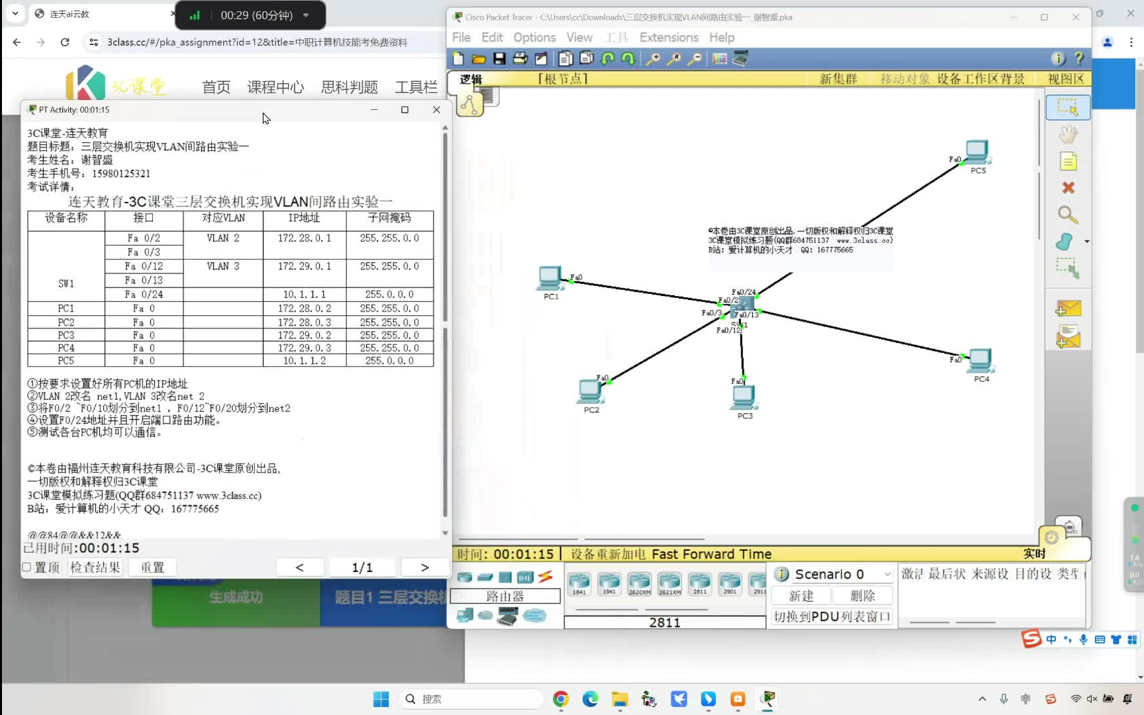Choose the Place Note tool
1144x715 pixels.
tap(1068, 162)
